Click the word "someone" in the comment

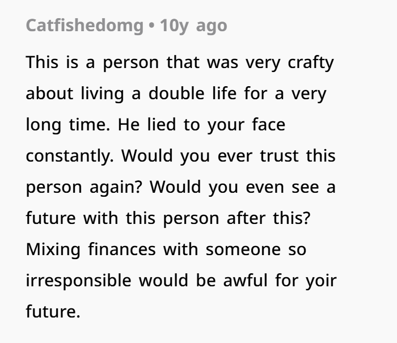238,249
